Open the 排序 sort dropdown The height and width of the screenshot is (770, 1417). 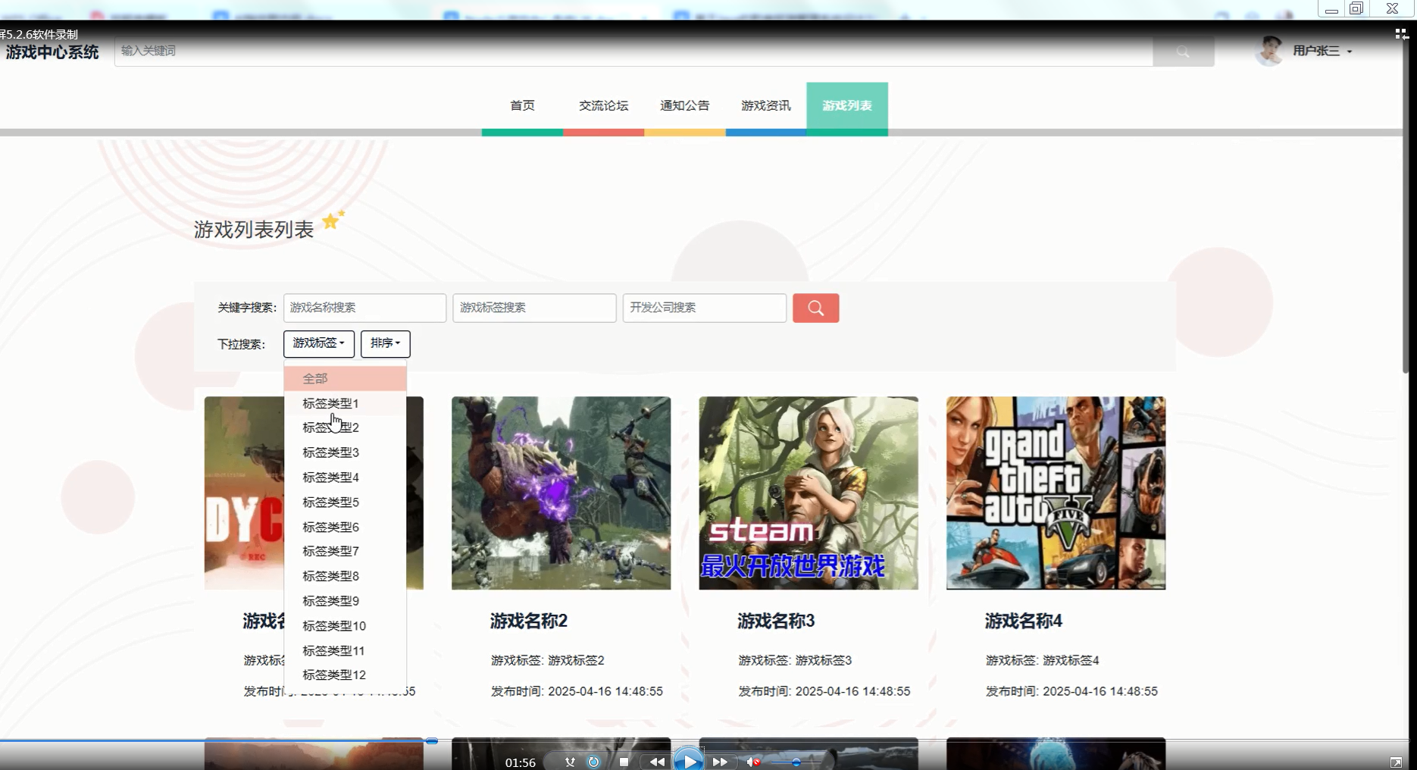click(386, 343)
